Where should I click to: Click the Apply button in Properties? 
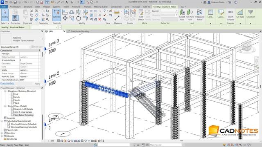pos(37,83)
